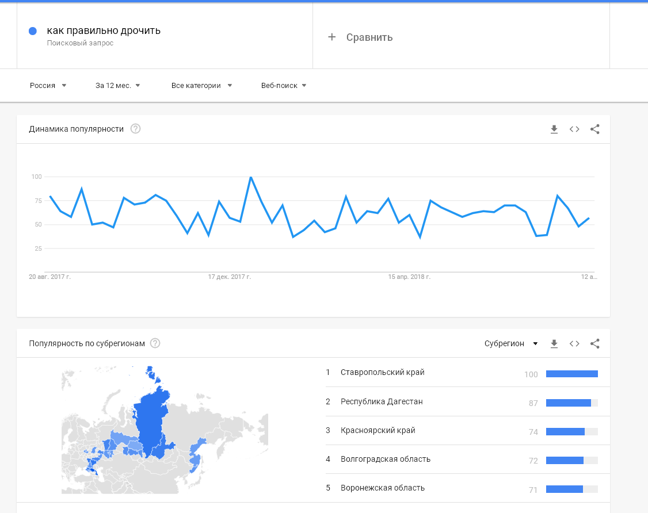The image size is (648, 513).
Task: Click the 75 value on the chart axis
Action: [x=39, y=201]
